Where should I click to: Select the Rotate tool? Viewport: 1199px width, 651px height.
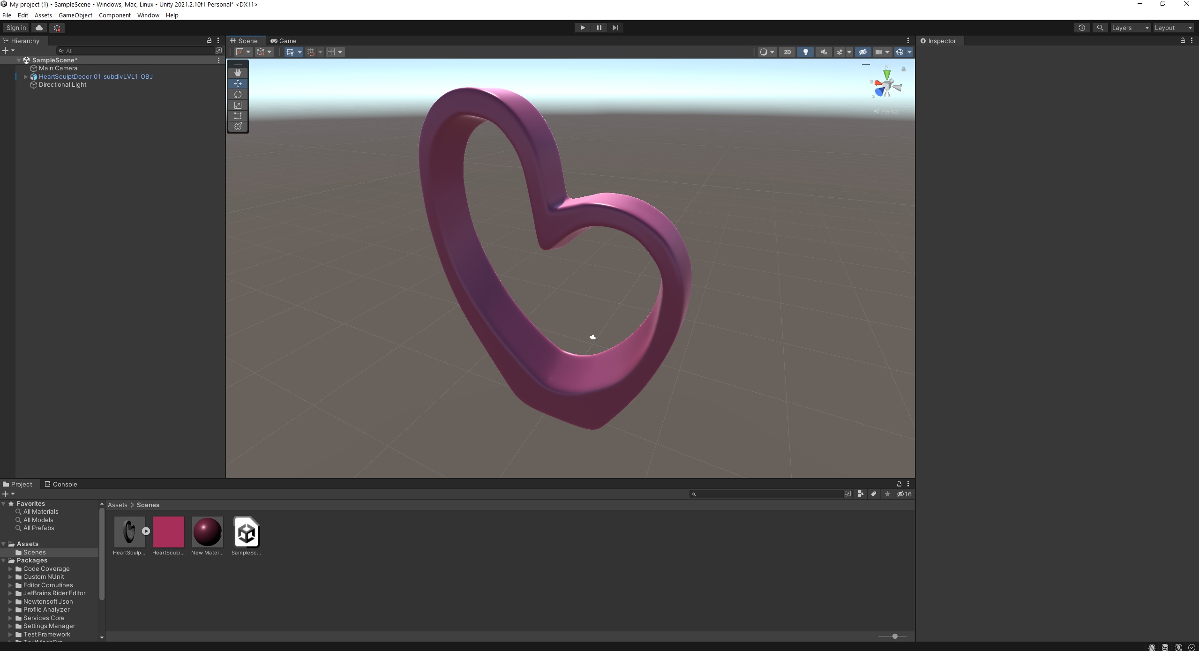coord(238,94)
